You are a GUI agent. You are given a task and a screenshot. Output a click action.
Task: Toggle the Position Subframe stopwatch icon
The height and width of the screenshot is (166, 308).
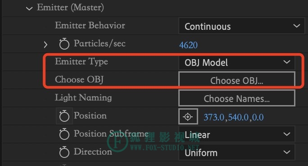(64, 134)
